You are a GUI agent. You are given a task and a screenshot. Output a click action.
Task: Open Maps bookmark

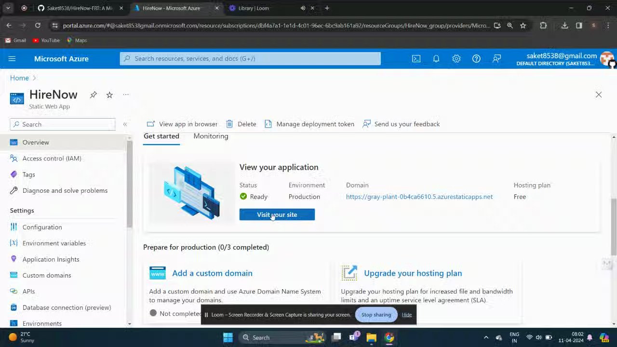click(x=77, y=40)
